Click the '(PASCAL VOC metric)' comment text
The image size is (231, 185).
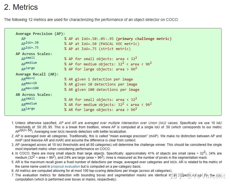pos(119,44)
